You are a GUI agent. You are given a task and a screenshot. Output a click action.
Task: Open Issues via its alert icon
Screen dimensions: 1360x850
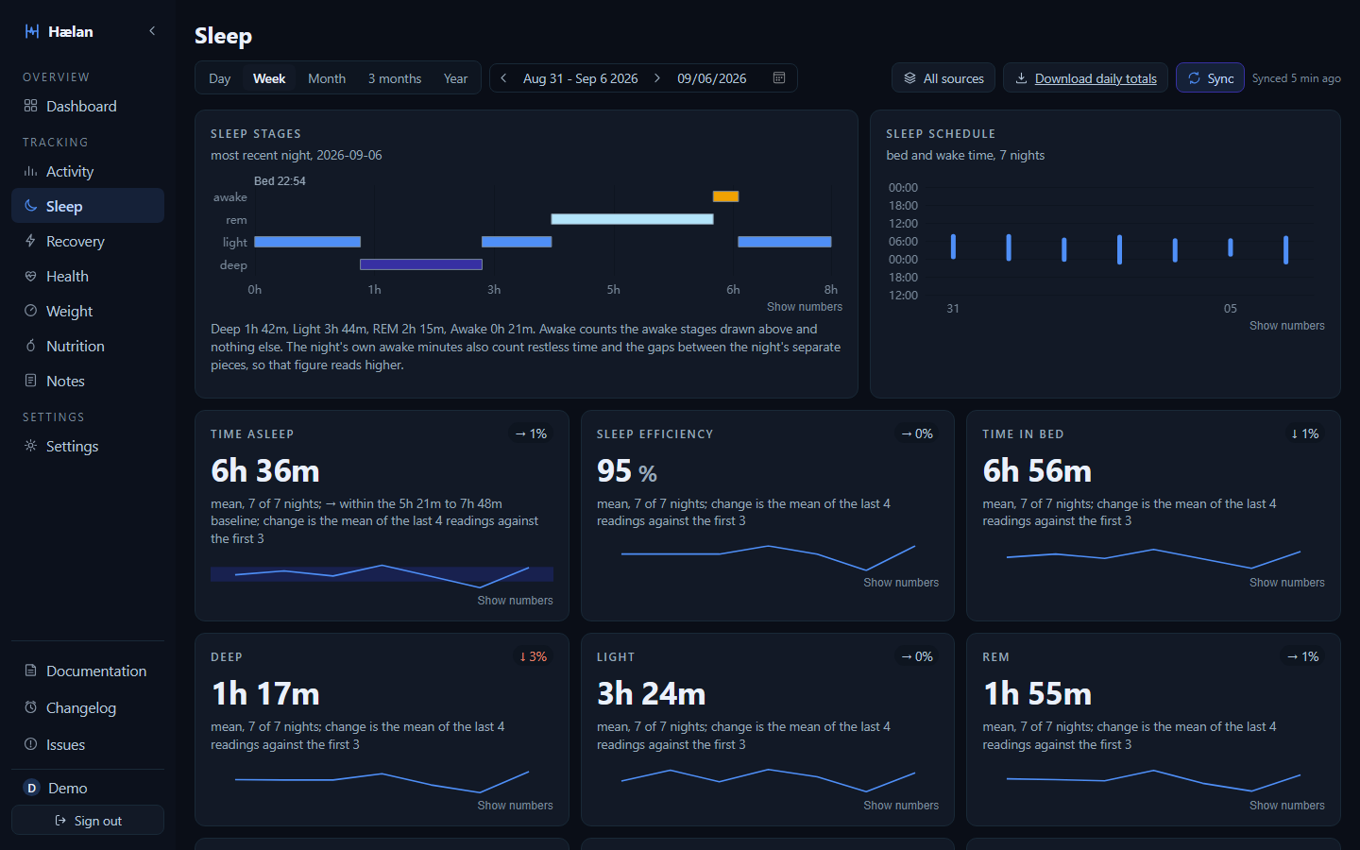point(31,744)
